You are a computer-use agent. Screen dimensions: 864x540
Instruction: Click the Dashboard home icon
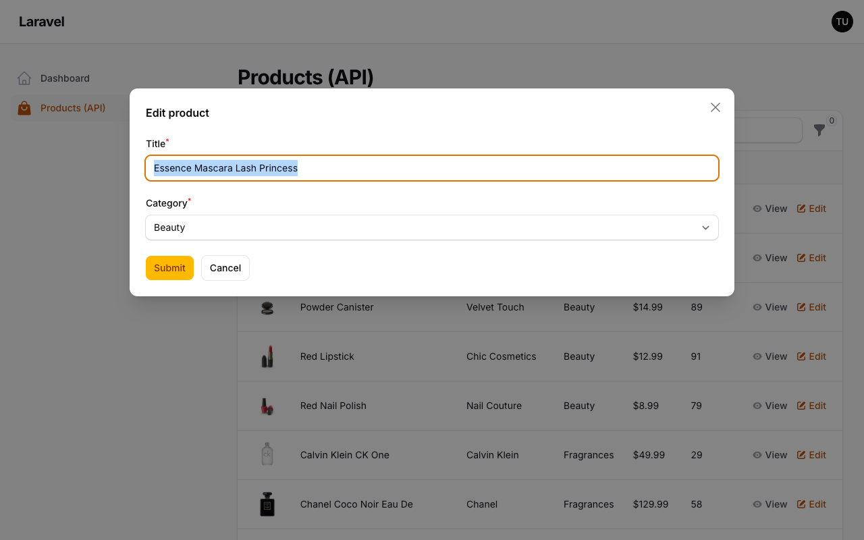24,78
